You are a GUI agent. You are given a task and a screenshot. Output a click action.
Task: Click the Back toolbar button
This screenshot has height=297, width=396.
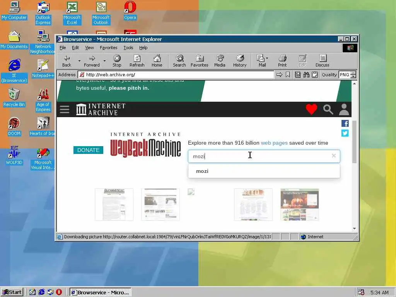point(67,61)
